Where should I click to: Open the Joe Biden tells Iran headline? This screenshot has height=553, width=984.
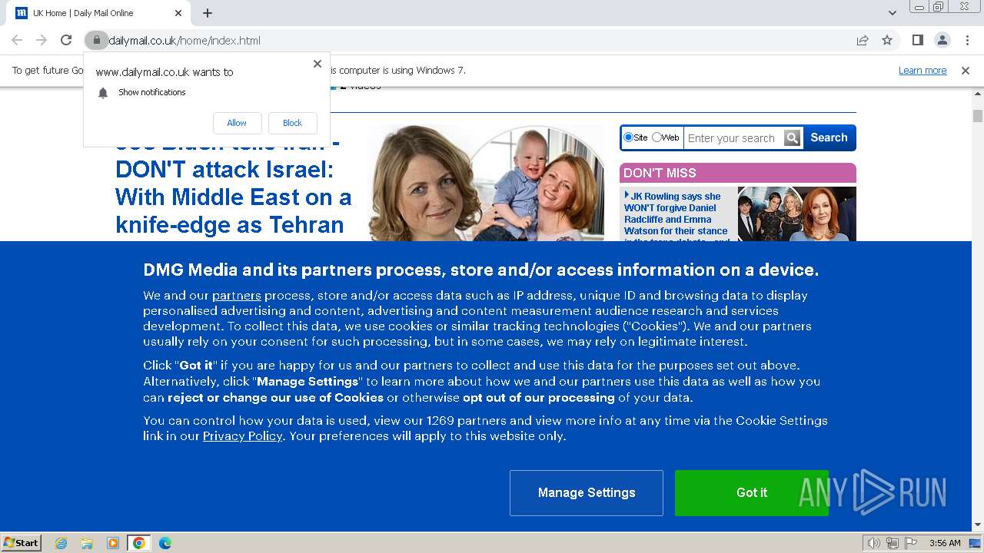tap(233, 189)
